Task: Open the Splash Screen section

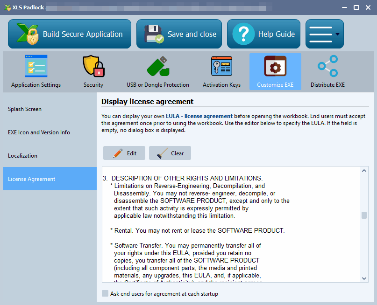Action: click(25, 109)
